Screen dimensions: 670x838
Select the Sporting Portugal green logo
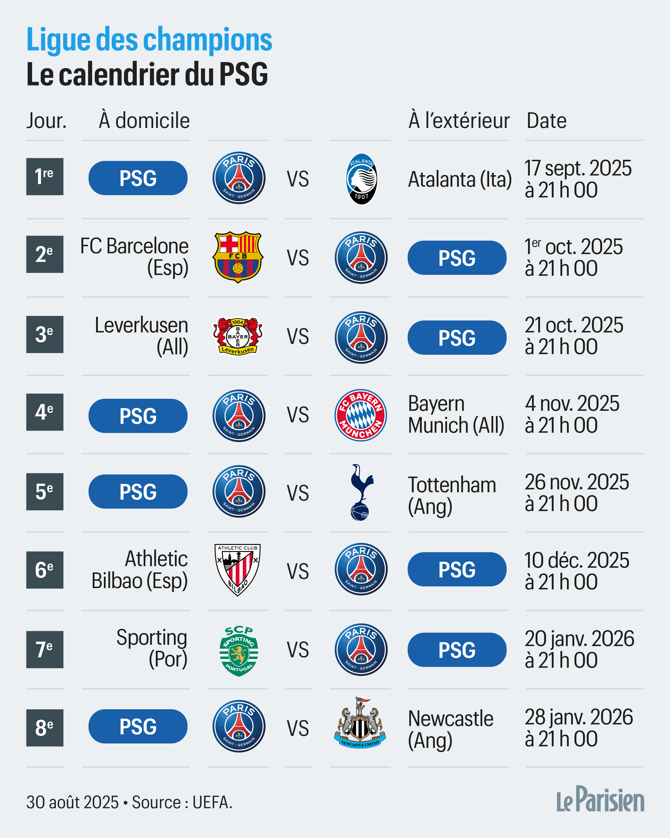click(239, 650)
